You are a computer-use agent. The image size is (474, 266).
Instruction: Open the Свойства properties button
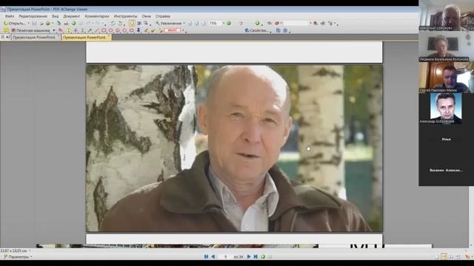point(256,30)
